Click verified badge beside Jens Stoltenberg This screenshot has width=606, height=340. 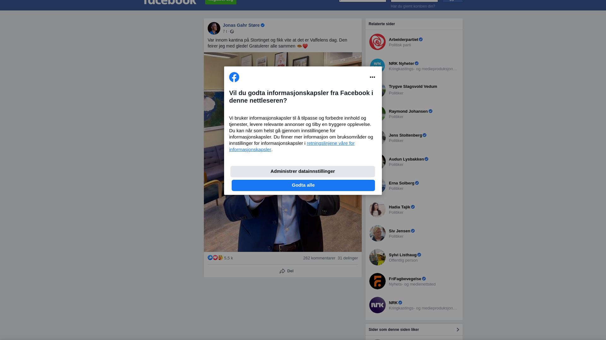(425, 135)
